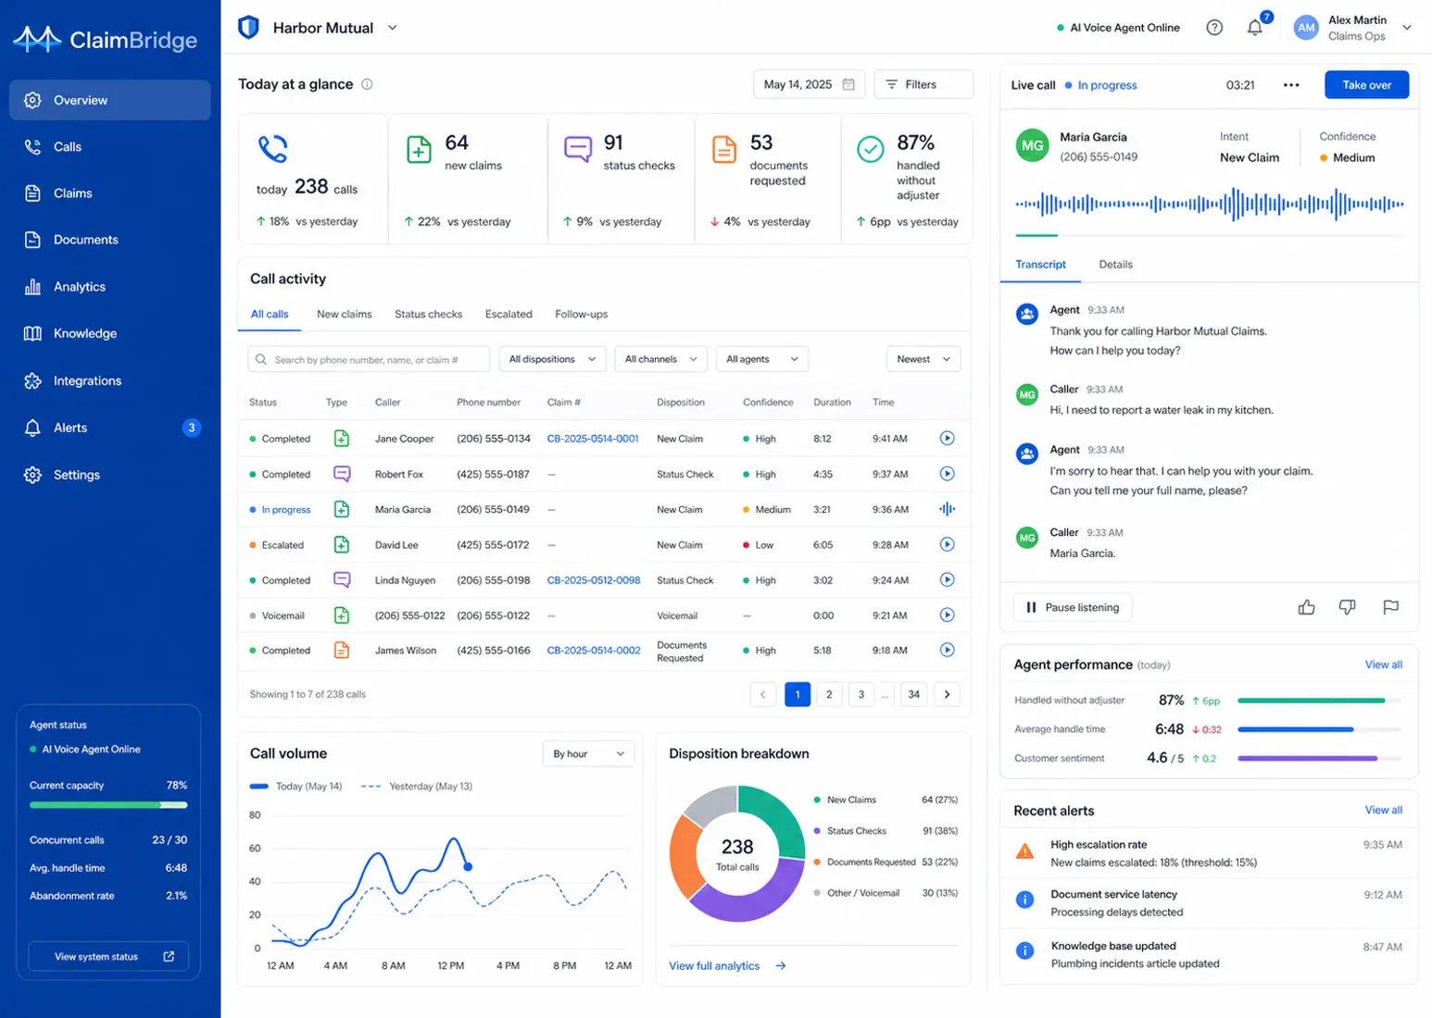
Task: Click the call search input field
Action: click(x=369, y=359)
